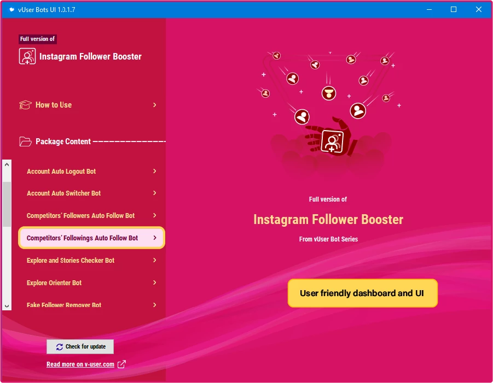The height and width of the screenshot is (383, 493).
Task: Click the From vUser Bot Series text
Action: 328,239
